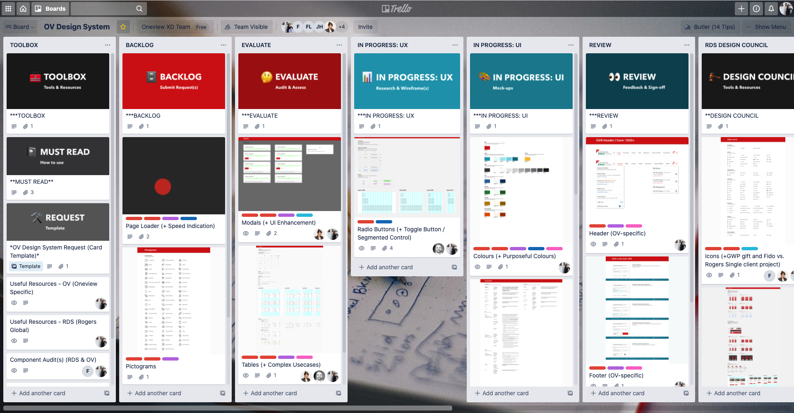
Task: Click Show Menu
Action: (766, 27)
